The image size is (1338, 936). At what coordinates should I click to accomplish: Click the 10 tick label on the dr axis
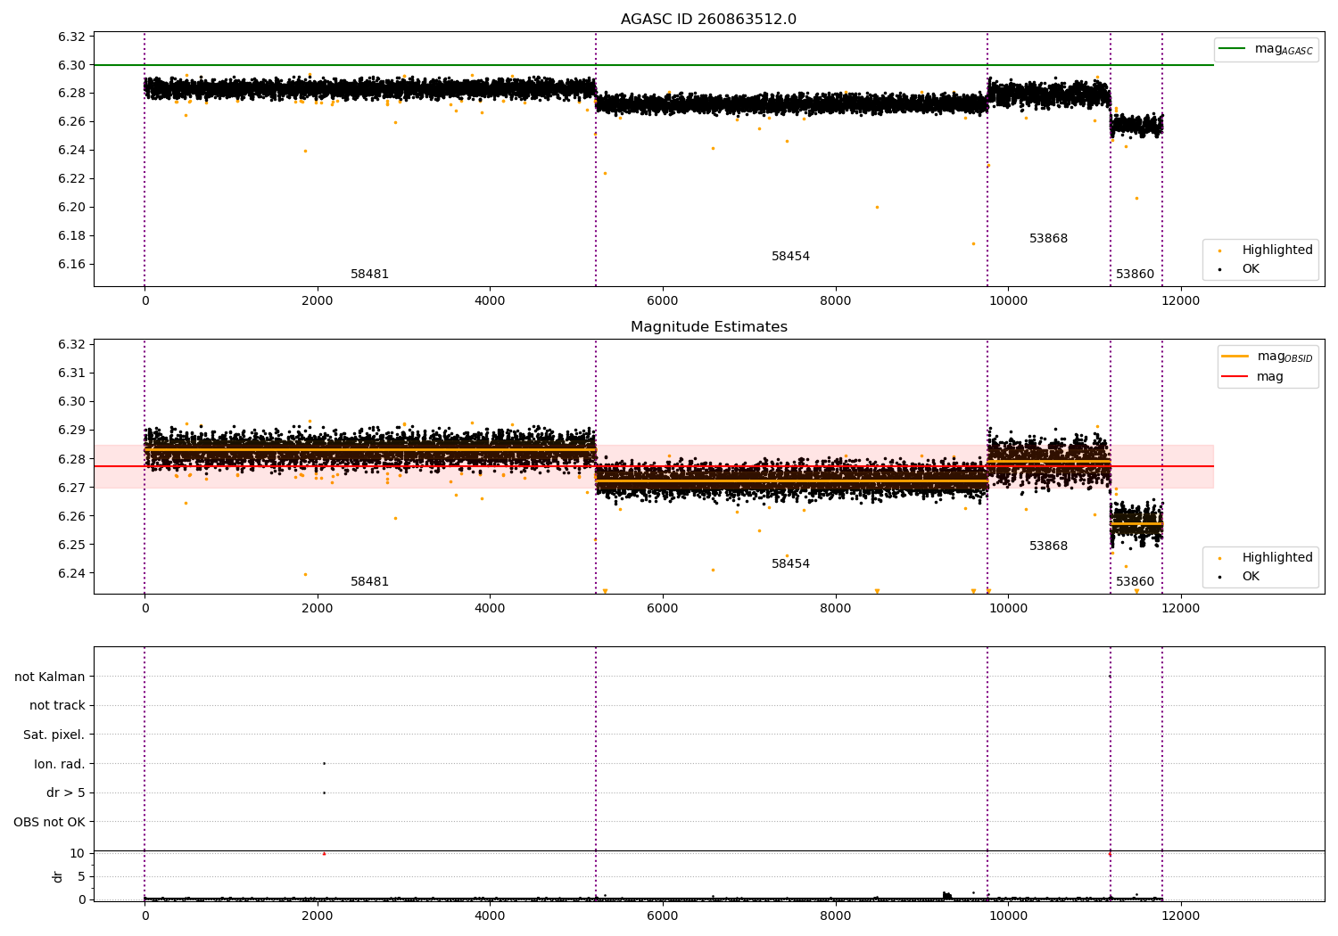pyautogui.click(x=78, y=853)
